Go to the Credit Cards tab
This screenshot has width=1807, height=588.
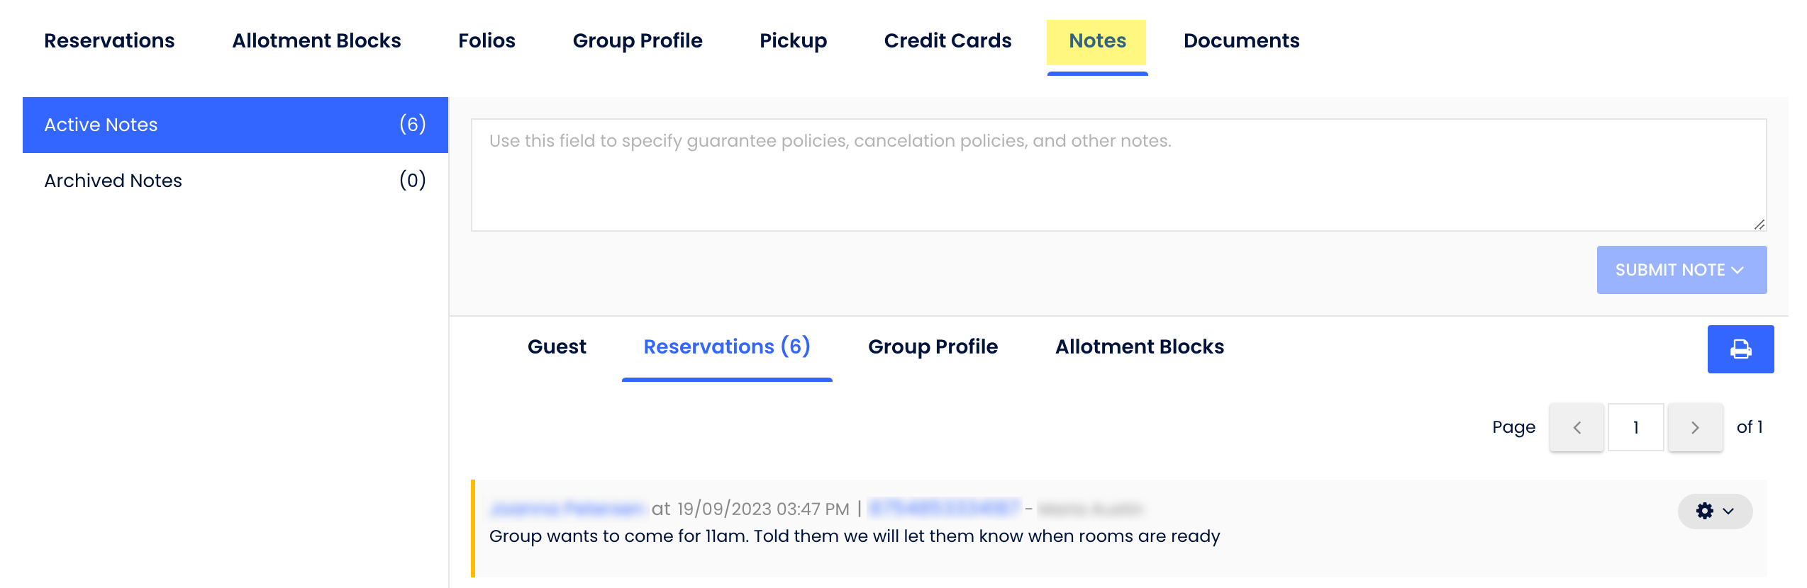947,41
